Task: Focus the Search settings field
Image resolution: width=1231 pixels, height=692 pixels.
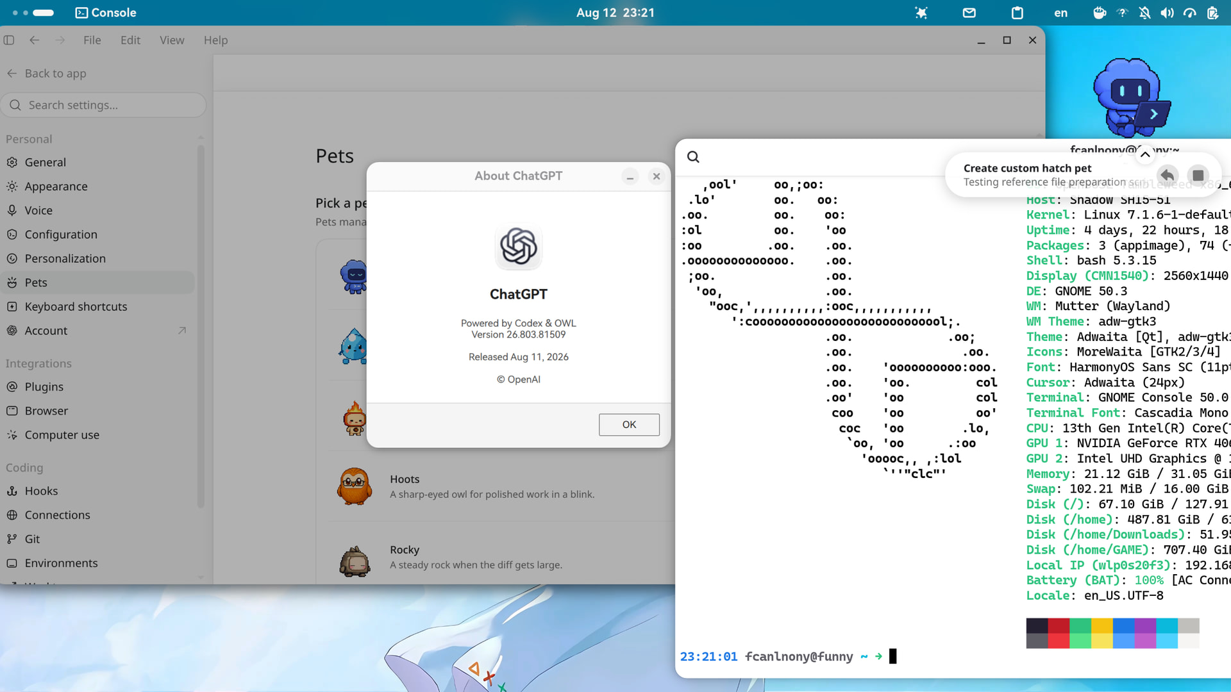Action: (104, 105)
